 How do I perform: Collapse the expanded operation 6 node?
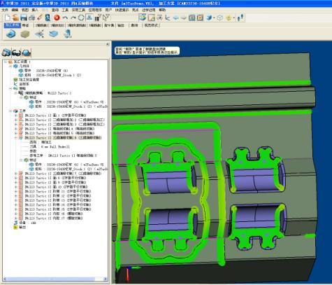(x=16, y=138)
